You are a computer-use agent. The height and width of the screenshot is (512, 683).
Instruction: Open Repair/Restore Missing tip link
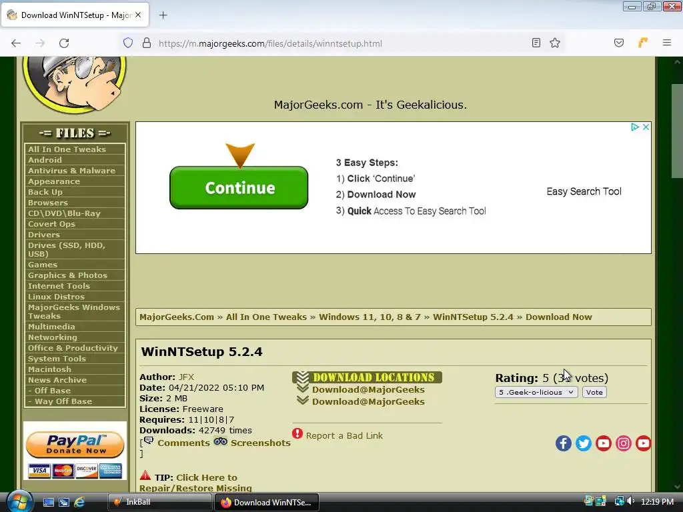click(x=195, y=483)
